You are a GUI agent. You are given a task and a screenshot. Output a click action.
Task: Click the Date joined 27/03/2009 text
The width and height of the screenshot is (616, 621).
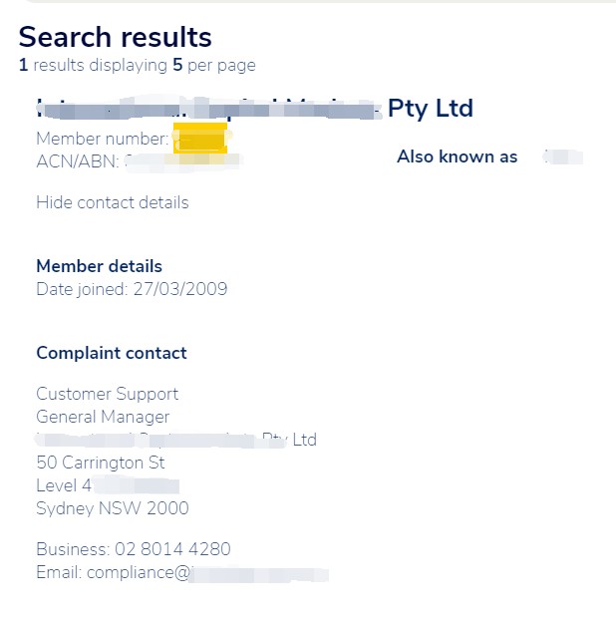pos(132,289)
